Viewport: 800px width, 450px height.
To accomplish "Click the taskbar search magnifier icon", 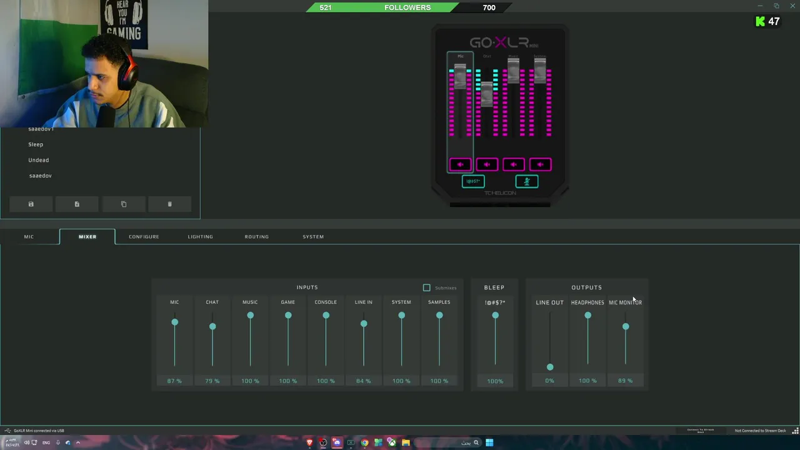I will coord(476,442).
